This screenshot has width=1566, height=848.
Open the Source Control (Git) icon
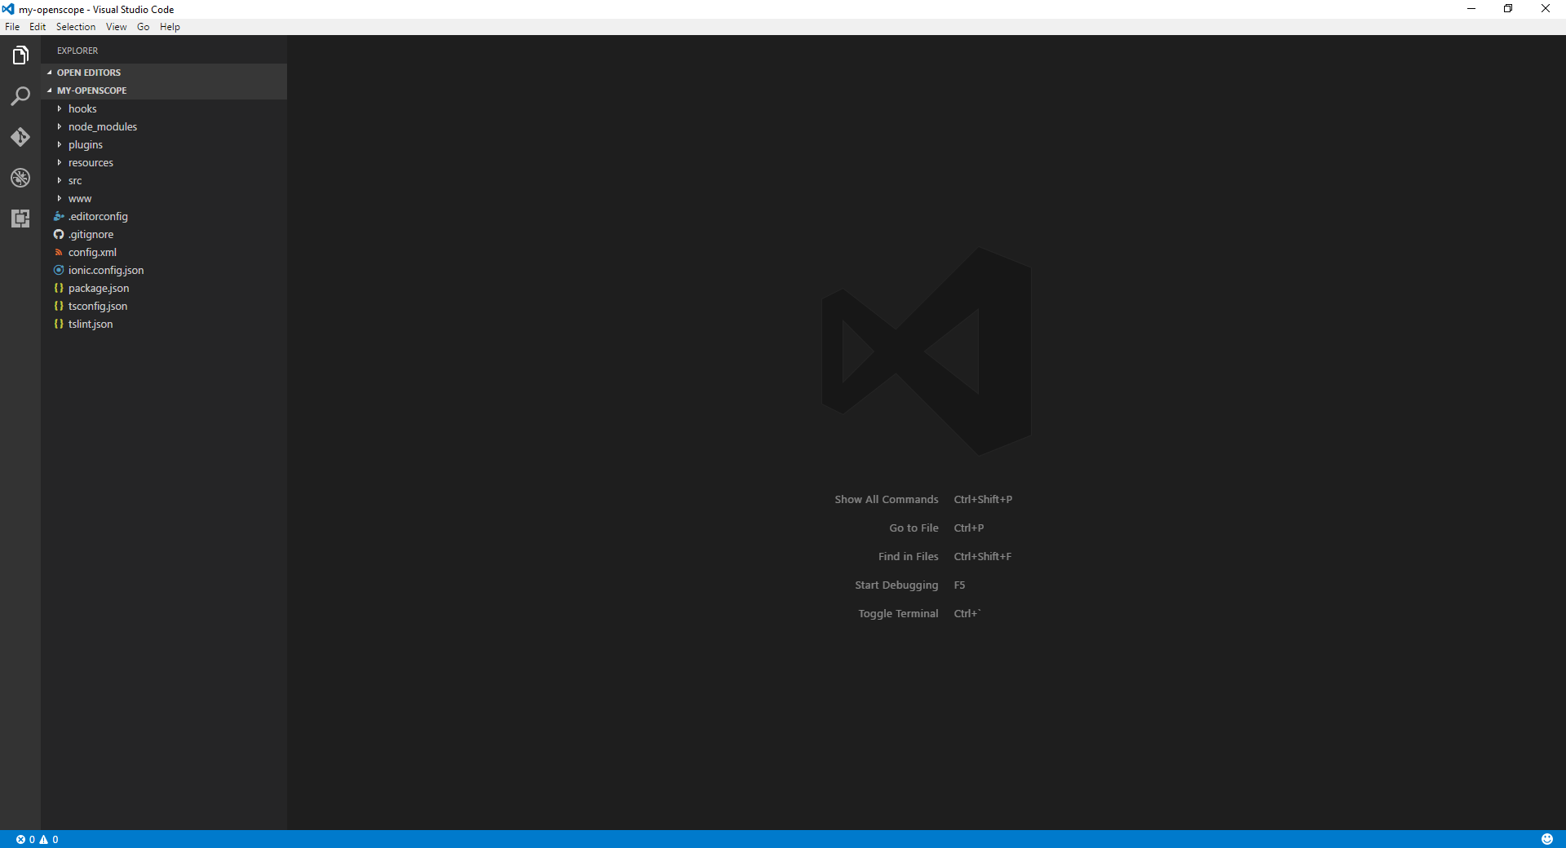click(20, 137)
